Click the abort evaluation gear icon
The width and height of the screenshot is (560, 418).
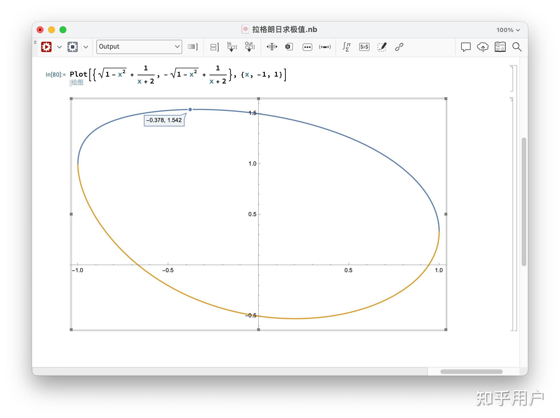pyautogui.click(x=73, y=47)
